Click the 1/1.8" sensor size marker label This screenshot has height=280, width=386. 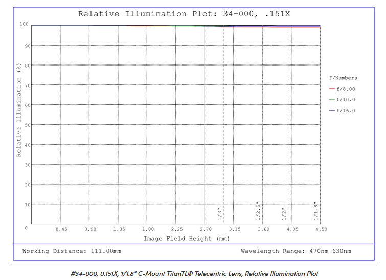coord(316,211)
